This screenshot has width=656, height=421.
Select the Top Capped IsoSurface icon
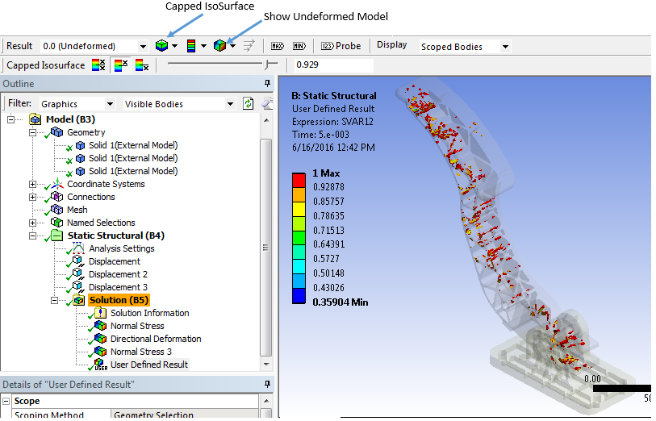click(x=120, y=65)
